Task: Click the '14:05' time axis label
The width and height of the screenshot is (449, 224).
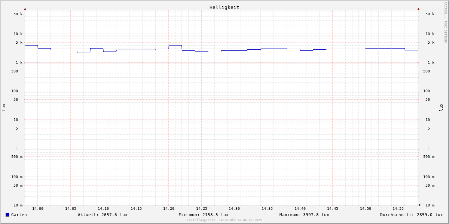Action: [x=71, y=209]
